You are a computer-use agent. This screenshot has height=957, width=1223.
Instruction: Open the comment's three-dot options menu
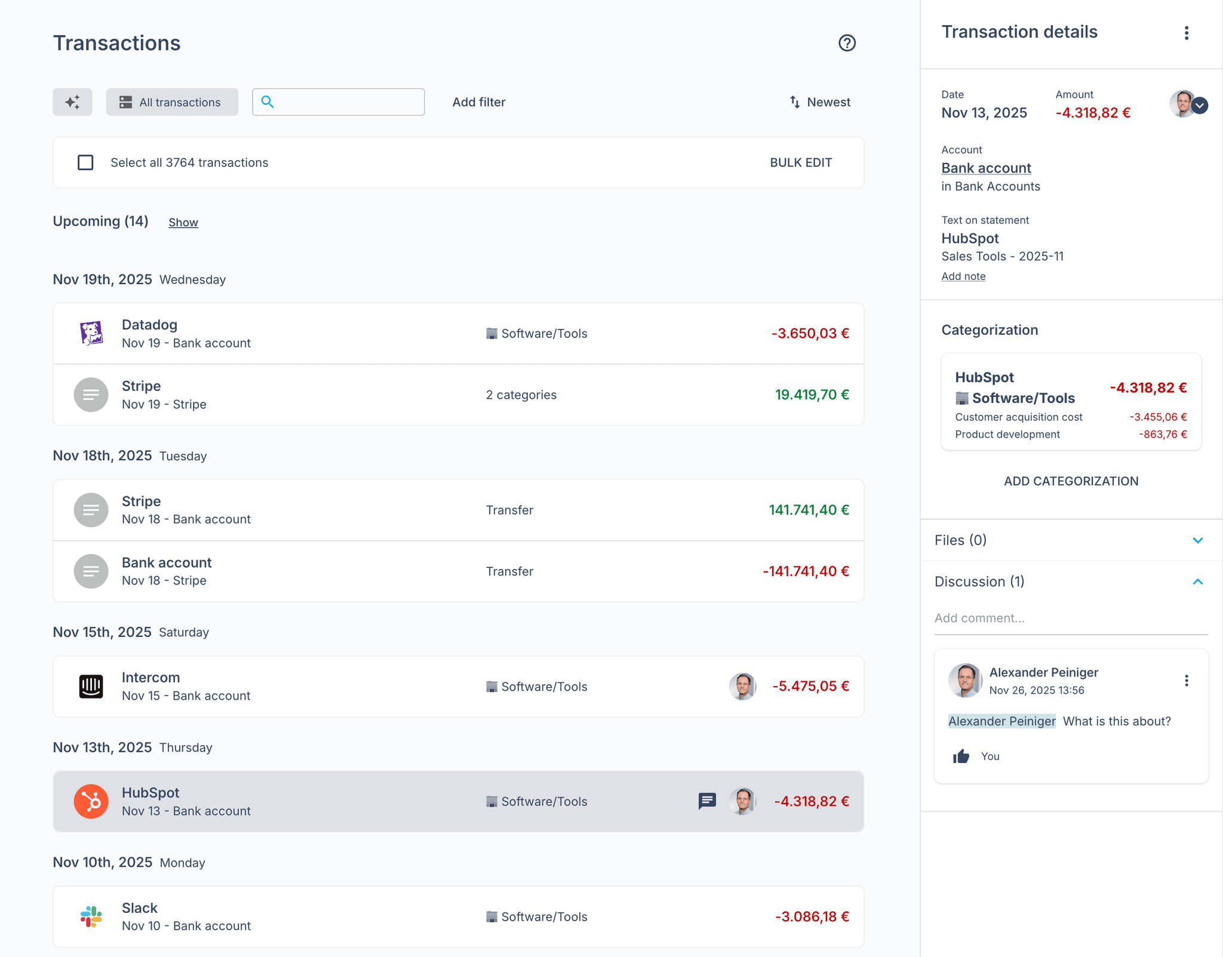1186,681
